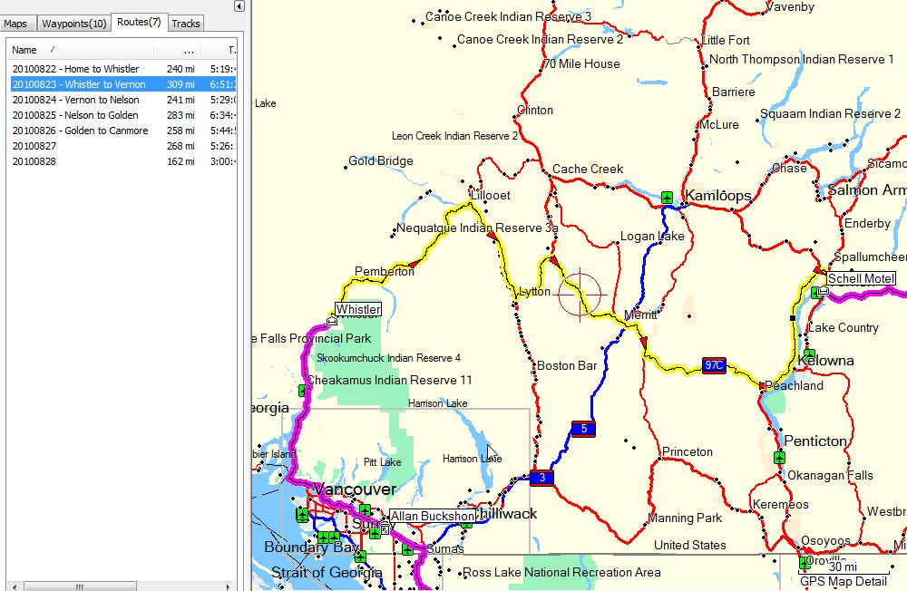Open the Waypoints(10) tab
This screenshot has width=907, height=591.
point(73,24)
